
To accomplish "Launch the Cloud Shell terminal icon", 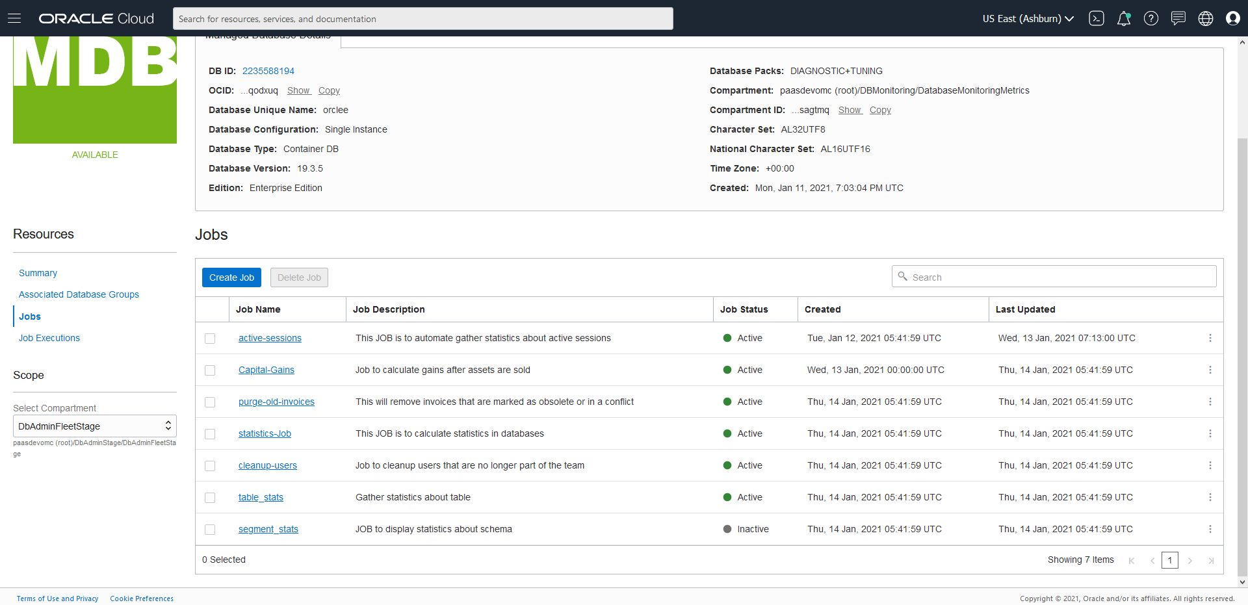I will [1097, 18].
